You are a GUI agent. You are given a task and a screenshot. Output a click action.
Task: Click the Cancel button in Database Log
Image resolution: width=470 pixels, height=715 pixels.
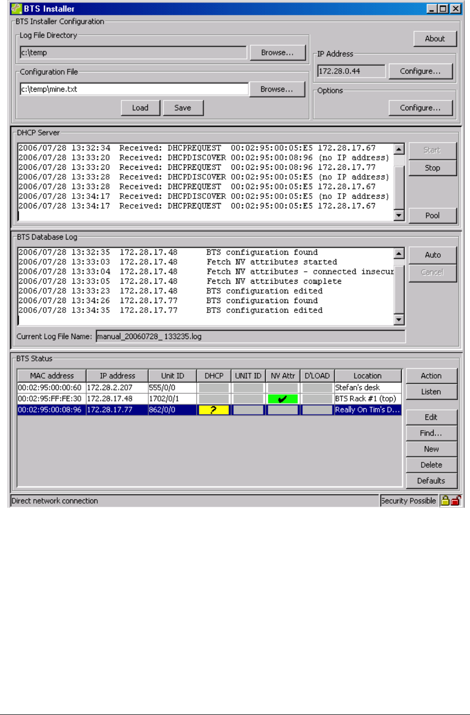coord(432,272)
